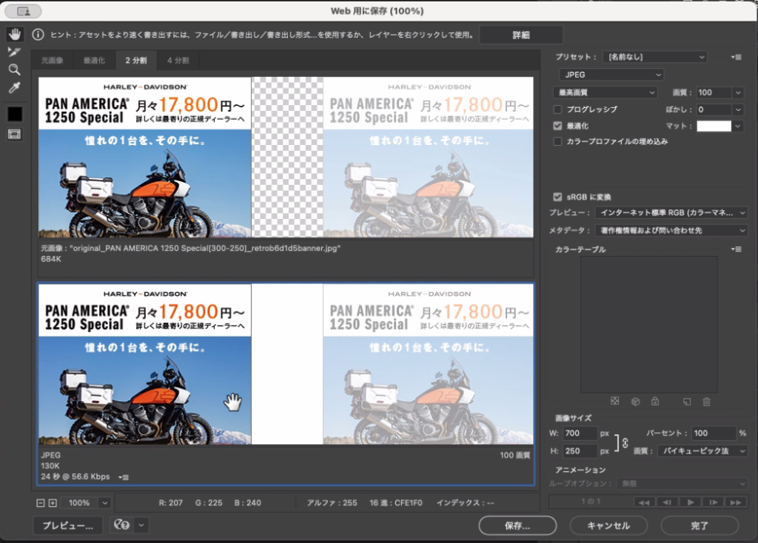This screenshot has height=543, width=758.
Task: Select the Eyedropper tool
Action: [15, 88]
